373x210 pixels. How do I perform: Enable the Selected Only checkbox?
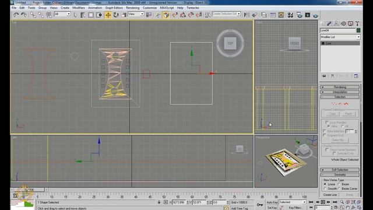pyautogui.click(x=334, y=153)
